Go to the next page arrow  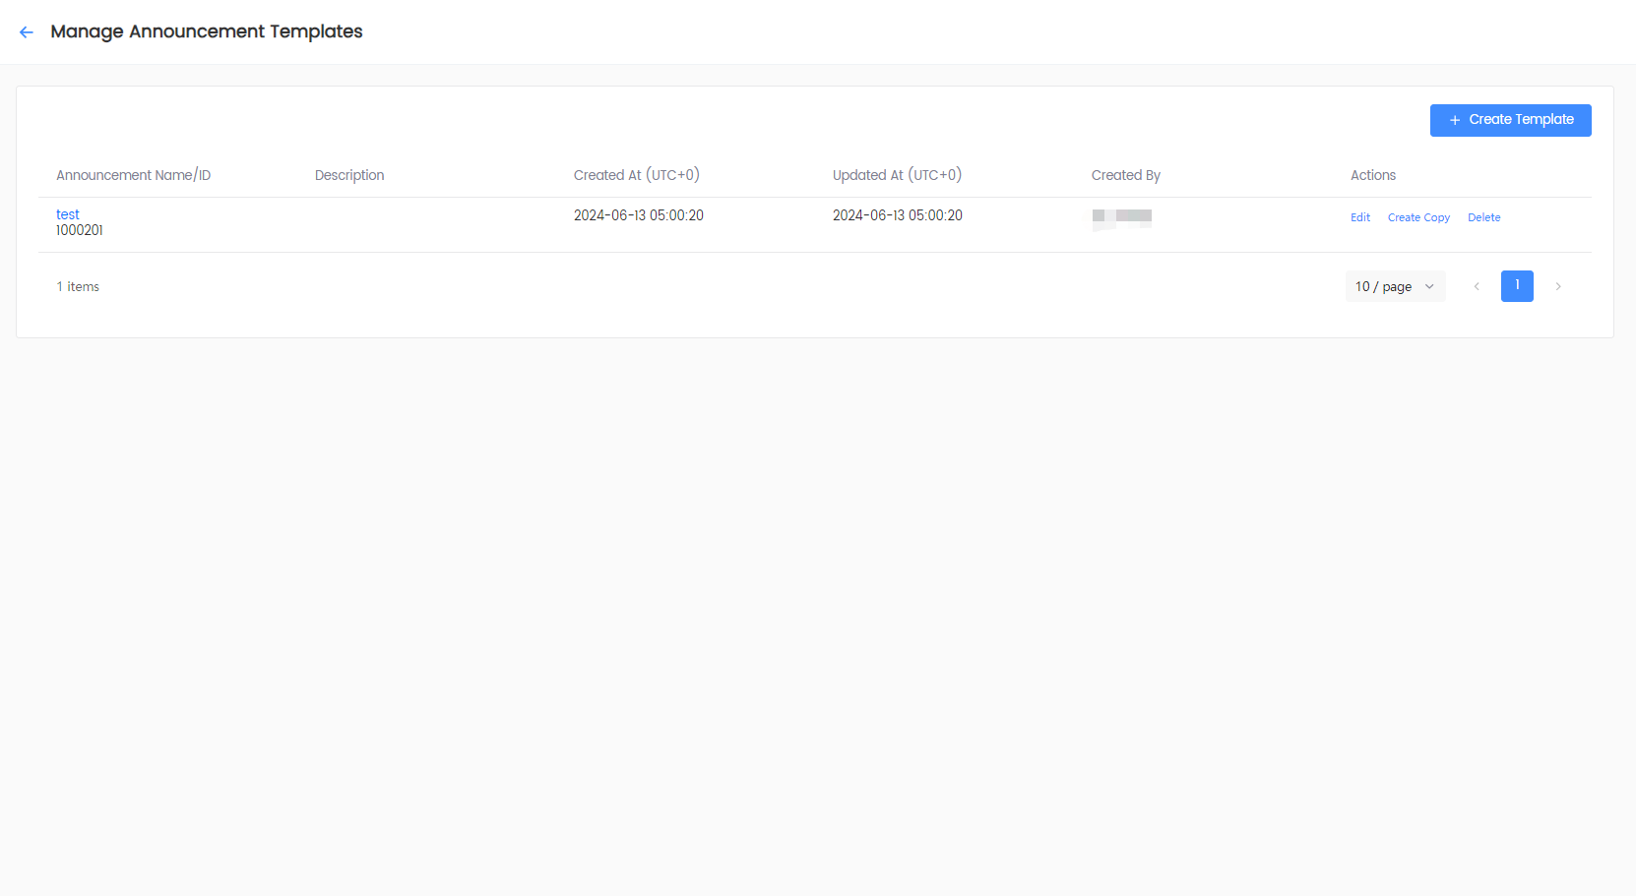(x=1557, y=286)
